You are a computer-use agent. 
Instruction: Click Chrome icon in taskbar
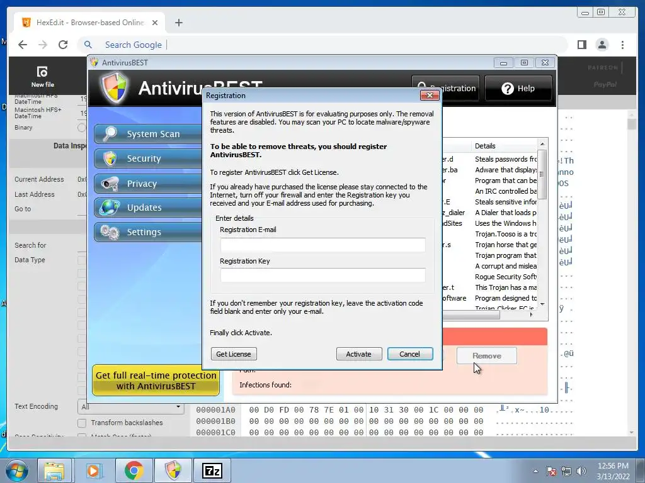point(134,470)
